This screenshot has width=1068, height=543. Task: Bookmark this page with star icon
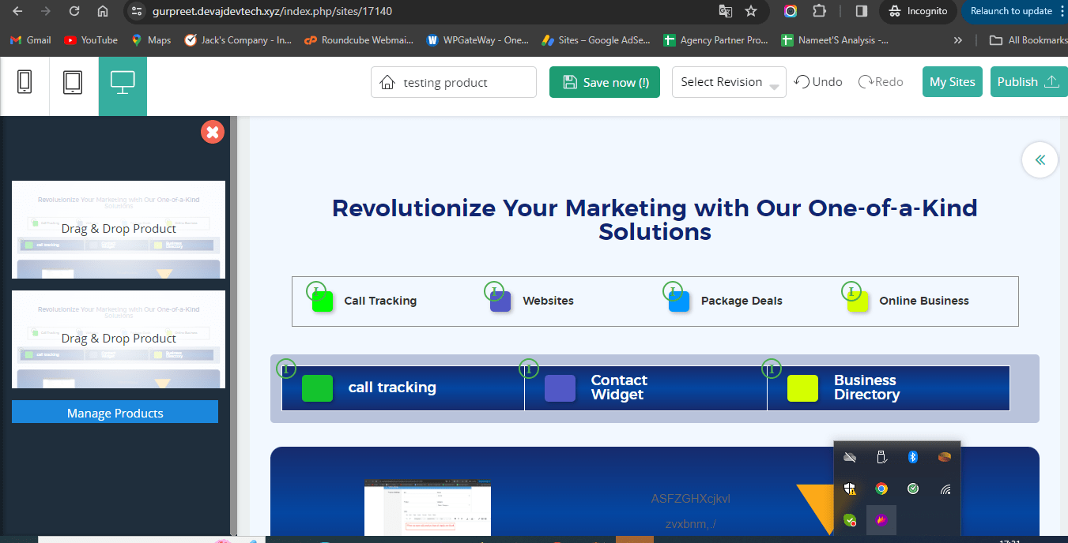(x=751, y=11)
